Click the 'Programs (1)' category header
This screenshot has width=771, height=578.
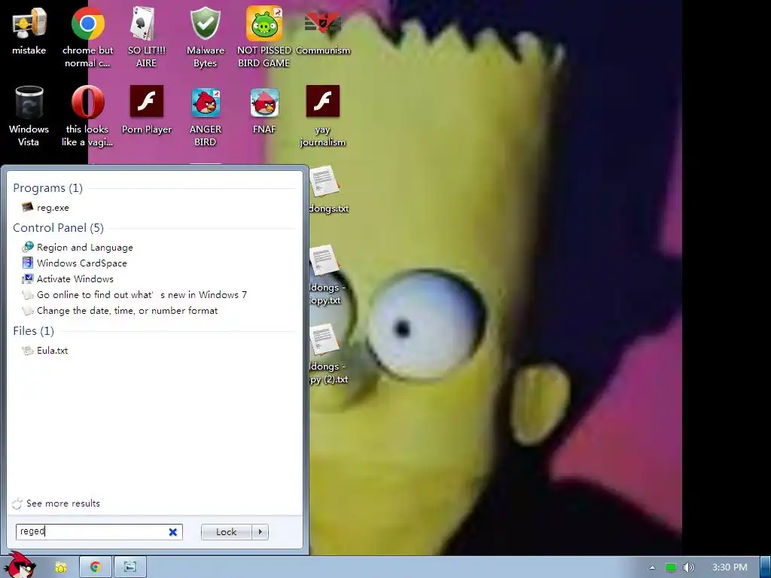[47, 187]
